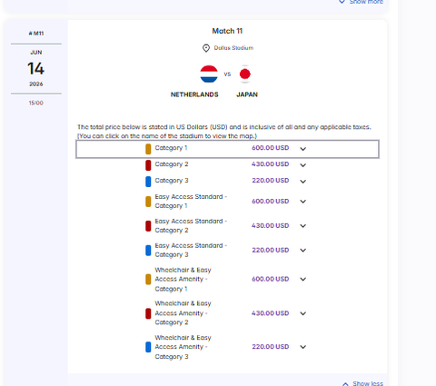The image size is (436, 386).
Task: Click the 220.00 USD price of plain Category 3
Action: coord(271,181)
